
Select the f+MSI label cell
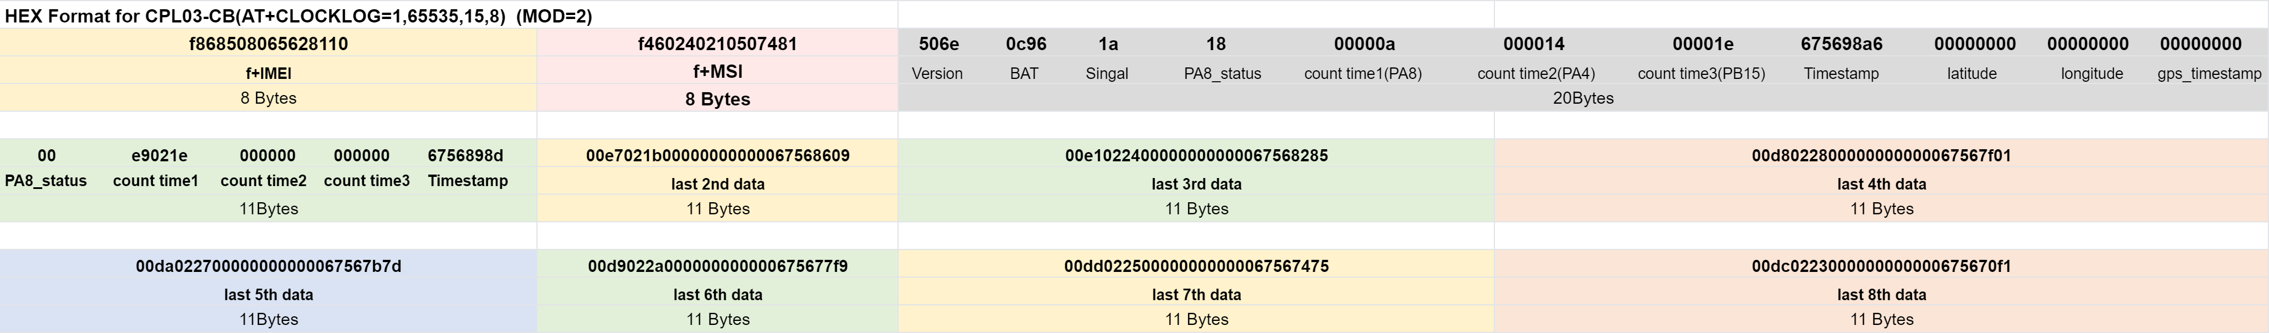tap(718, 71)
